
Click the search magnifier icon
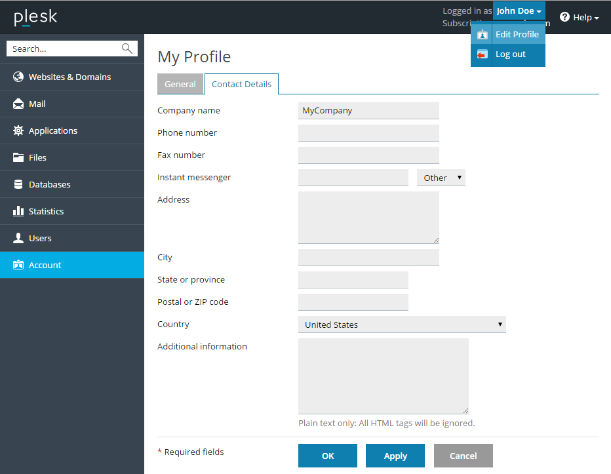click(x=127, y=49)
